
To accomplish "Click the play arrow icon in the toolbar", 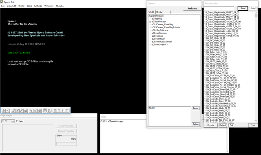I will click(x=4, y=111).
